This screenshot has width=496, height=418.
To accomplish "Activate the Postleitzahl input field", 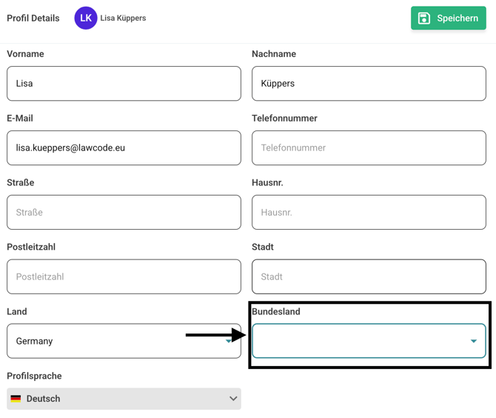I will point(124,277).
